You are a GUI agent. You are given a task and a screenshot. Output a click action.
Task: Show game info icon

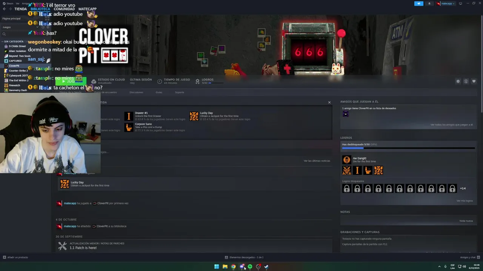466,81
